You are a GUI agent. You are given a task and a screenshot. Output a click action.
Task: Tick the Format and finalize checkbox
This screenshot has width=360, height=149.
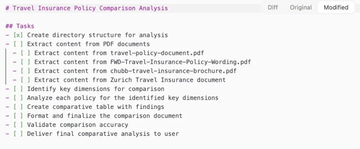18,116
